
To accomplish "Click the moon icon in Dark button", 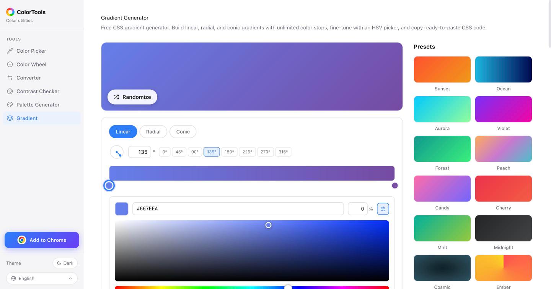I will pyautogui.click(x=59, y=263).
